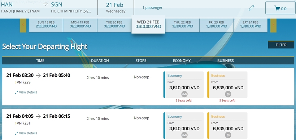The image size is (296, 140).
Task: Expand View Details for flight VN 7231
Action: [26, 133]
